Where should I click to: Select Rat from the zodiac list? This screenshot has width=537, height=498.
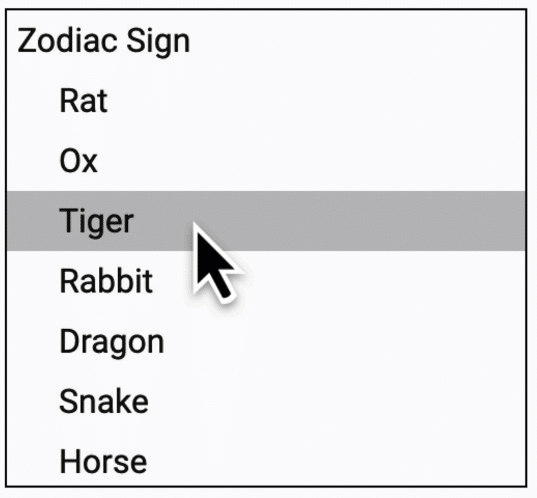[x=84, y=101]
